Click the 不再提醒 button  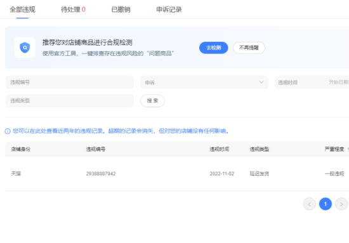[x=249, y=48]
